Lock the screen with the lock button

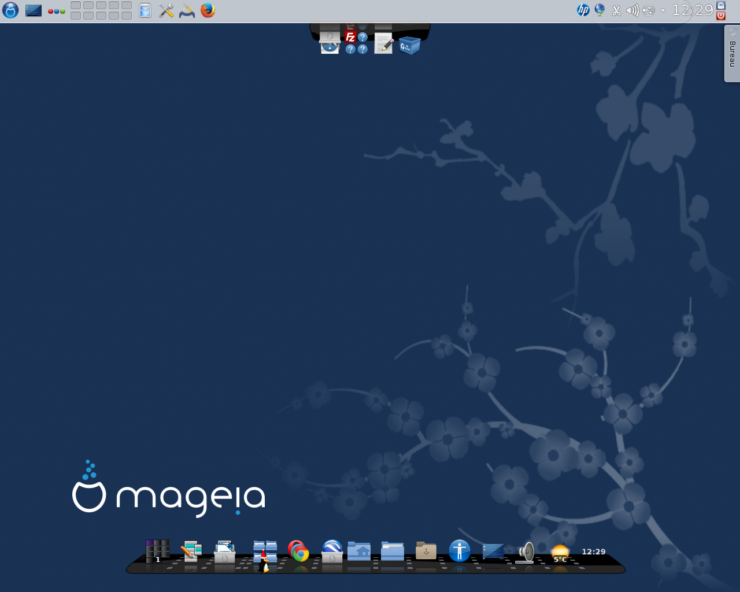[721, 5]
